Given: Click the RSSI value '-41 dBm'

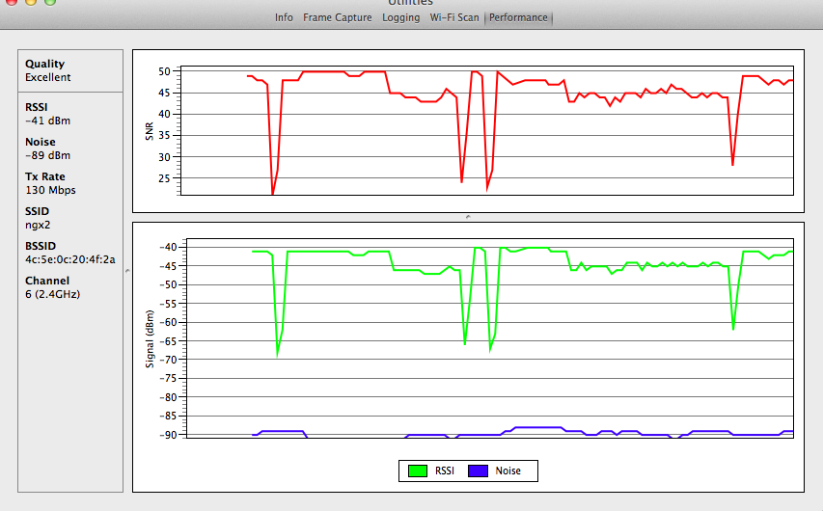Looking at the screenshot, I should coord(48,121).
